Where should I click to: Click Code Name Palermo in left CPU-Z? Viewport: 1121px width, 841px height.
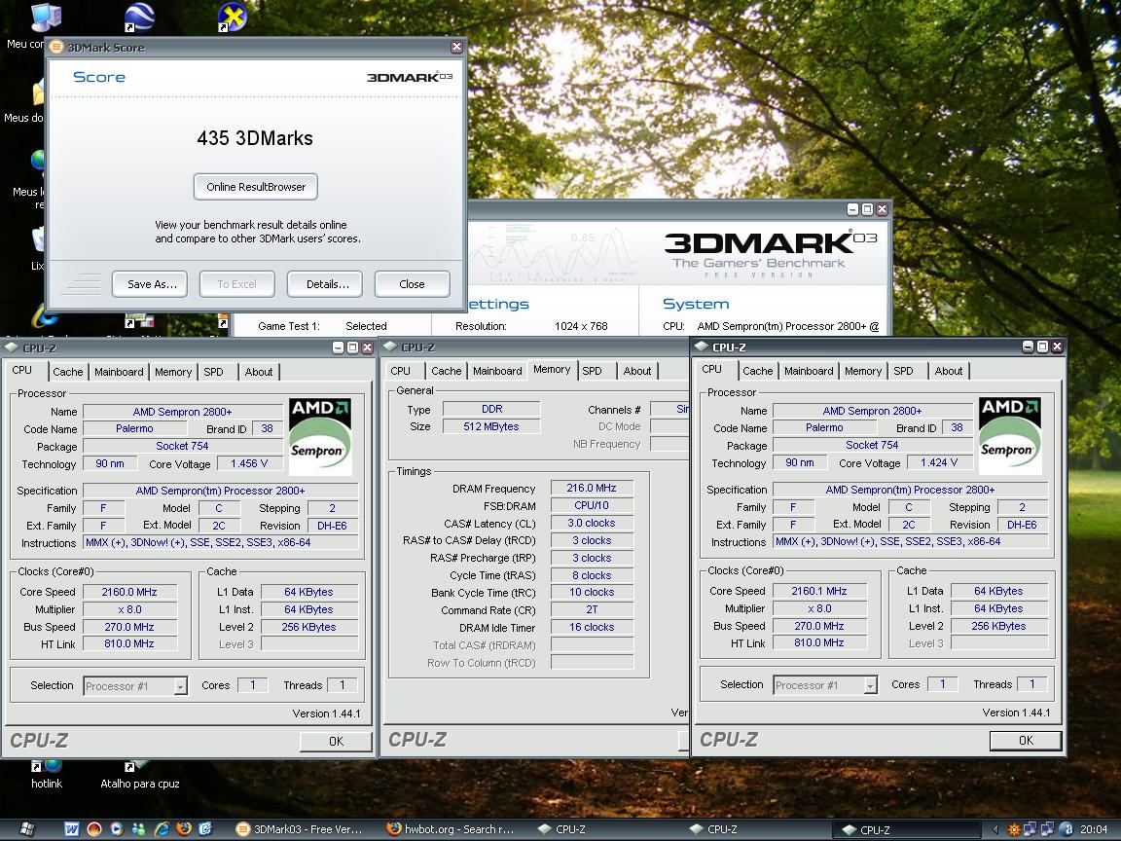pyautogui.click(x=134, y=428)
